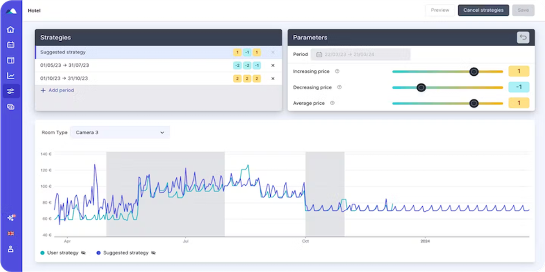This screenshot has width=545, height=272.
Task: Click the undo icon in the Parameters panel
Action: (x=523, y=37)
